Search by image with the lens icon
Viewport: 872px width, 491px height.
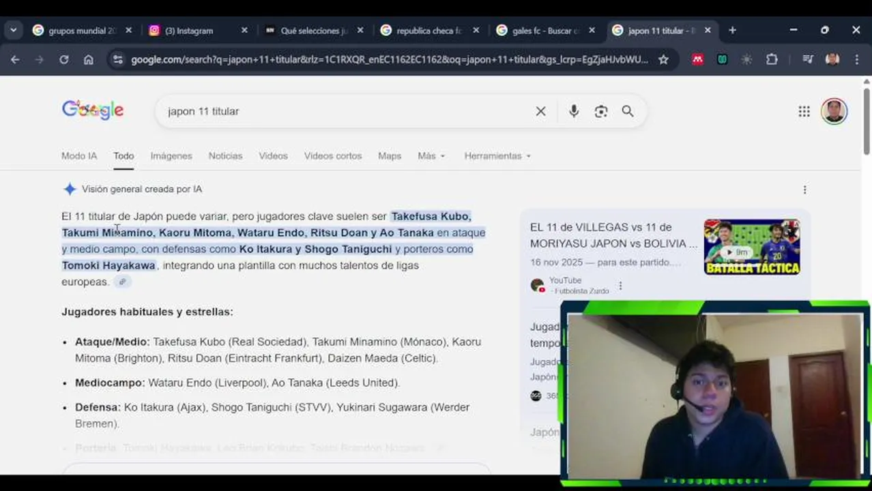[600, 111]
